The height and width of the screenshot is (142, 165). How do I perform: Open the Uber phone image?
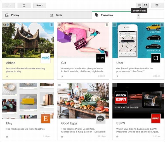[138, 40]
